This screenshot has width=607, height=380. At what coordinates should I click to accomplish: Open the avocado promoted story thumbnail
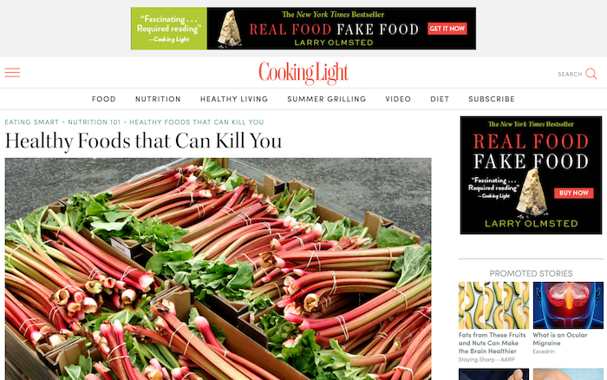[493, 305]
